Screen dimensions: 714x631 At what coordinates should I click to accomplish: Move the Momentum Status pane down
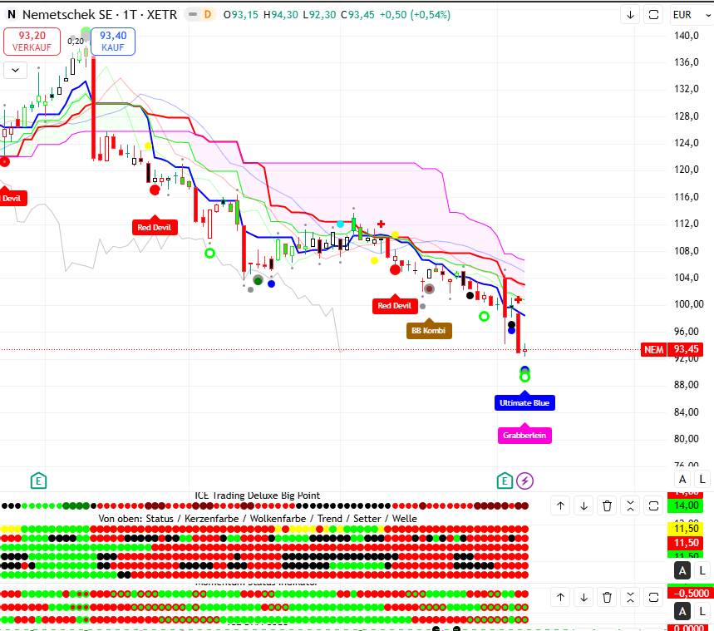584,598
